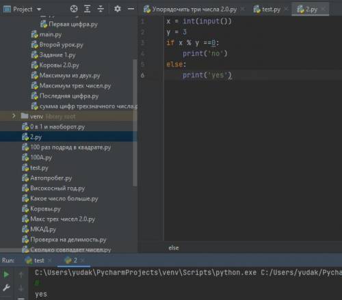Click the yes output in the run console
Screen dimensions: 342x300
tap(41, 294)
